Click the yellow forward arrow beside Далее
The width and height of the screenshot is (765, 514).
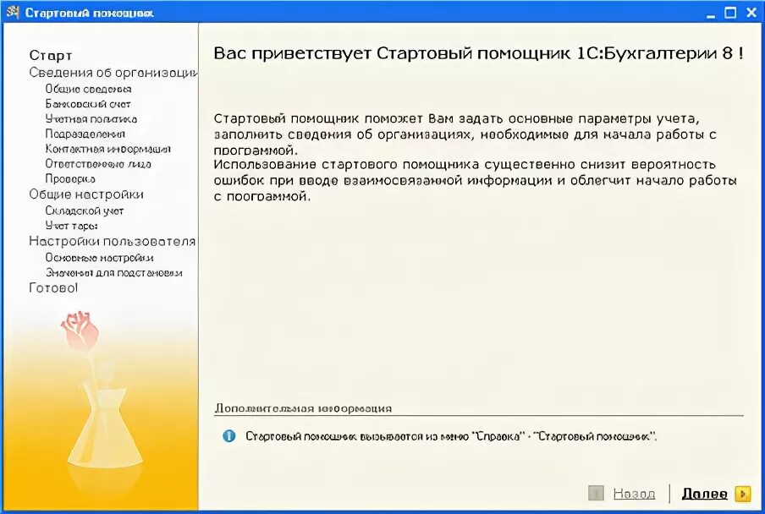pos(740,493)
